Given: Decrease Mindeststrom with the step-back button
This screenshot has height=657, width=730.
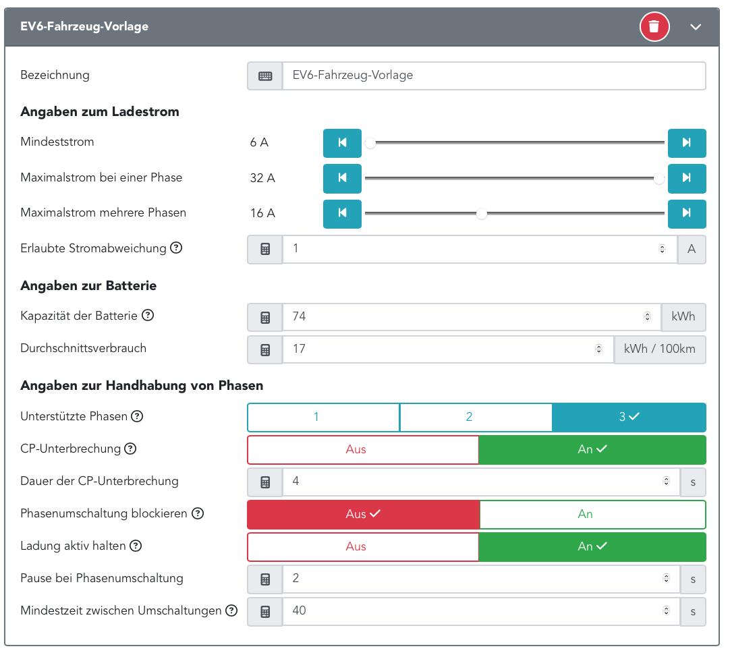Looking at the screenshot, I should point(342,142).
